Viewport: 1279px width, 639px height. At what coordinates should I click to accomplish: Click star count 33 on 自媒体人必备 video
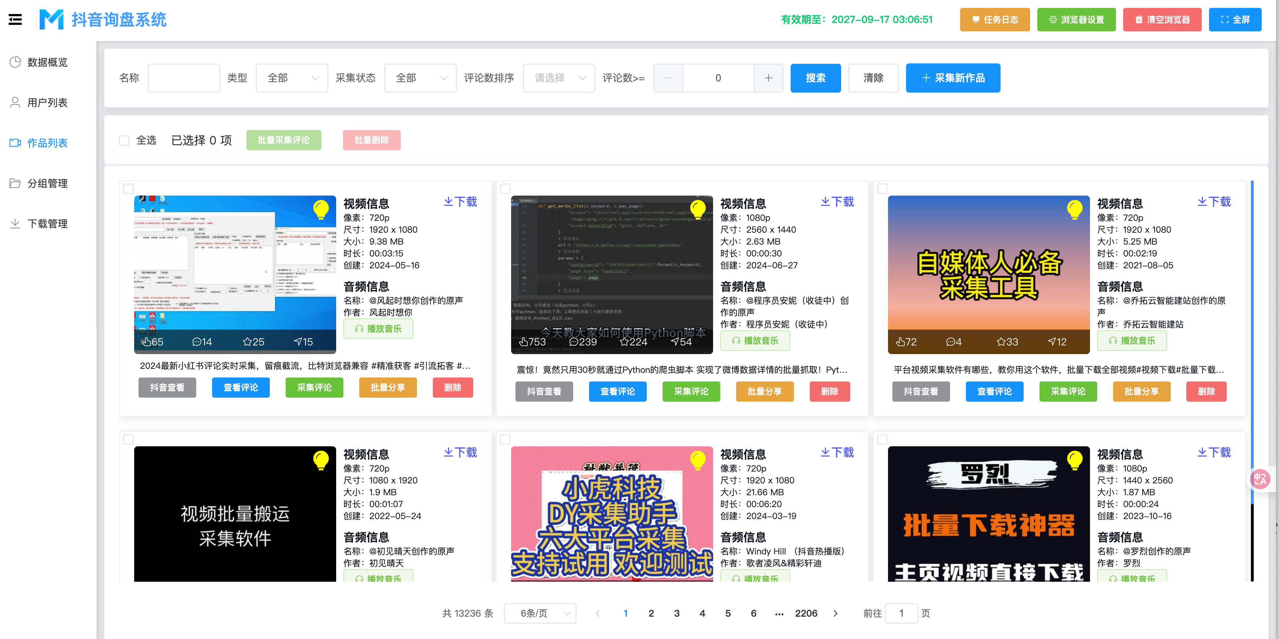(1007, 341)
